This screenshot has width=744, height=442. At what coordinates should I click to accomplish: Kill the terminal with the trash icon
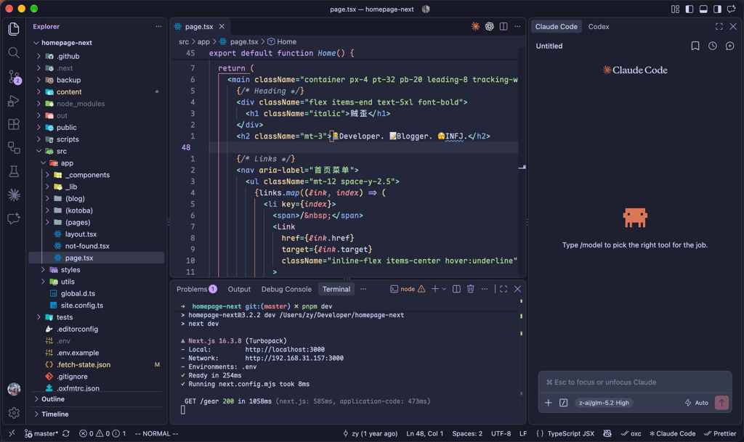[x=470, y=289]
